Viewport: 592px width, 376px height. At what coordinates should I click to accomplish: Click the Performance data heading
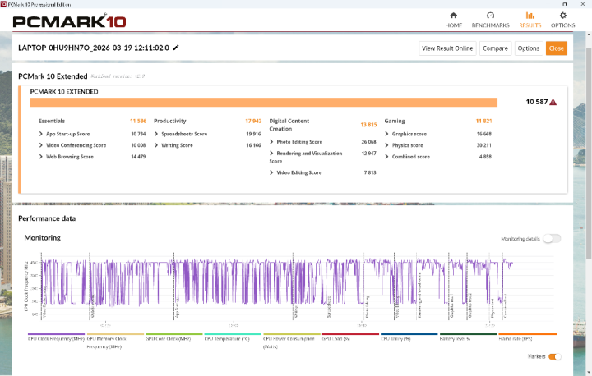(47, 218)
